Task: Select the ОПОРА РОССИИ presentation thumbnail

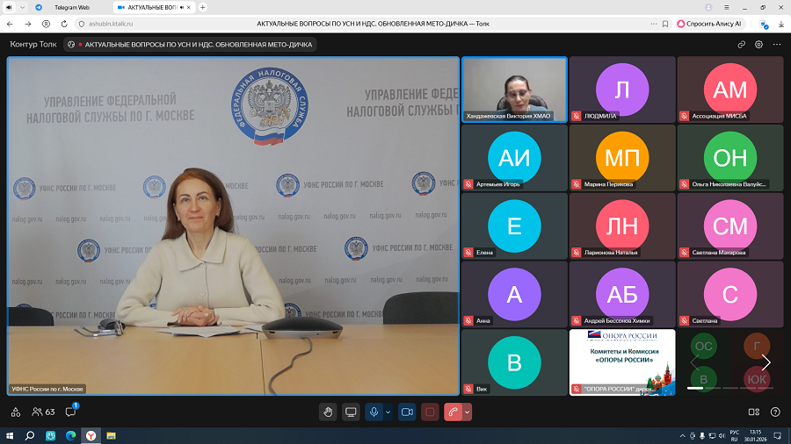Action: pyautogui.click(x=622, y=361)
